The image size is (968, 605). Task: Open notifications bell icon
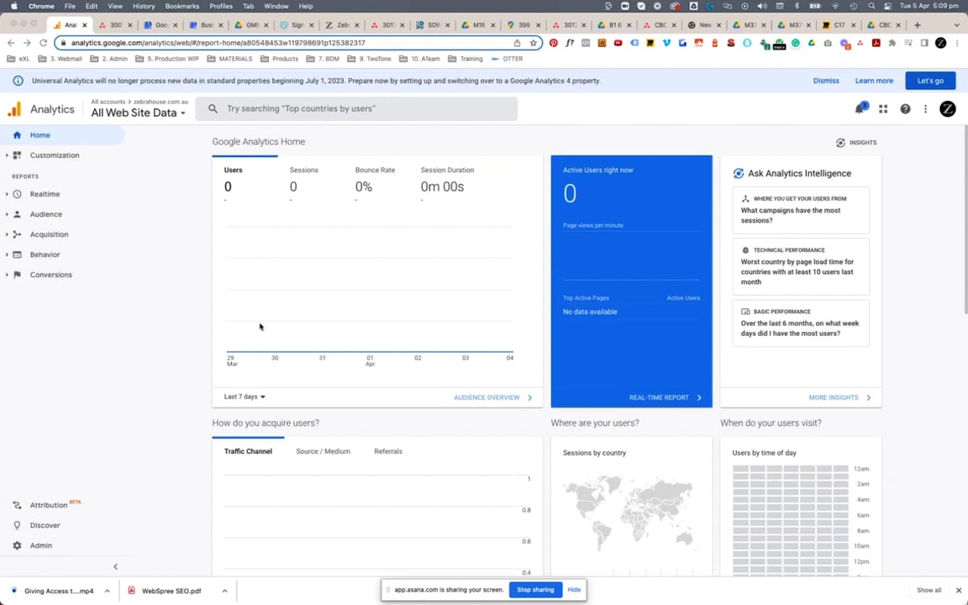tap(860, 108)
